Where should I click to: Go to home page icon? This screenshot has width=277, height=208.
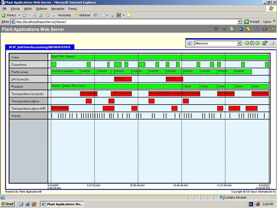47,15
